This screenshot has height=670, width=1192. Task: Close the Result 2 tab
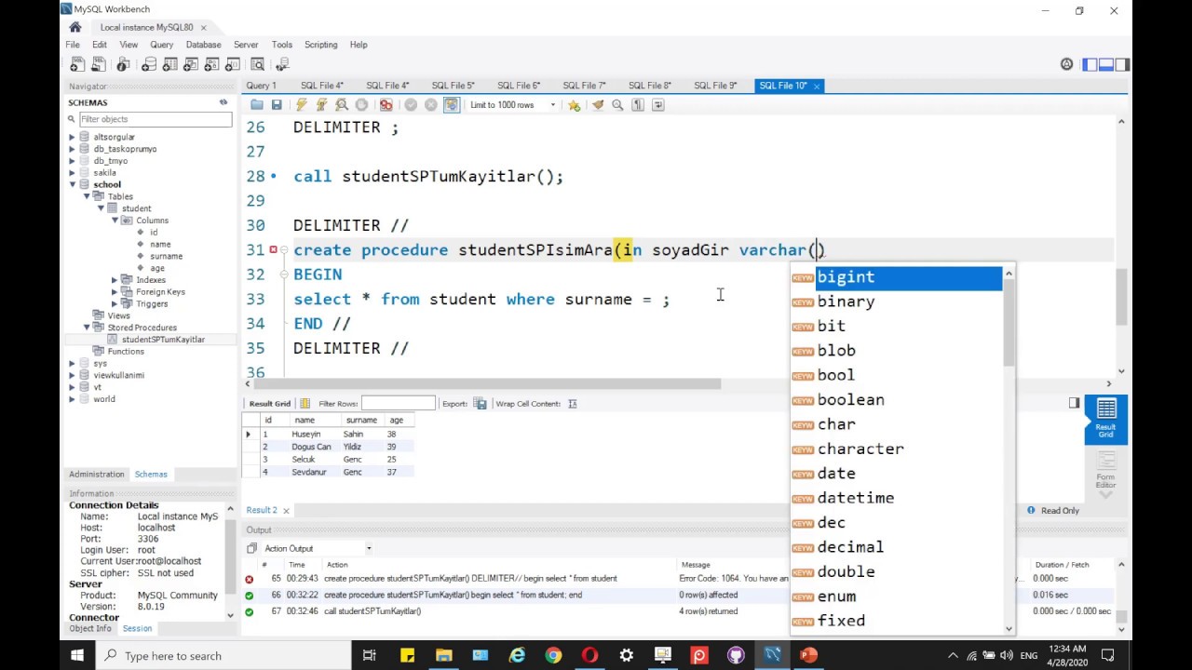pos(286,510)
